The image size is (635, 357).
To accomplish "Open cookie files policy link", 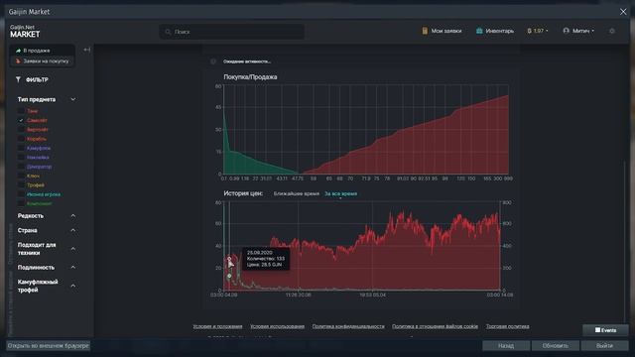I will [x=435, y=326].
